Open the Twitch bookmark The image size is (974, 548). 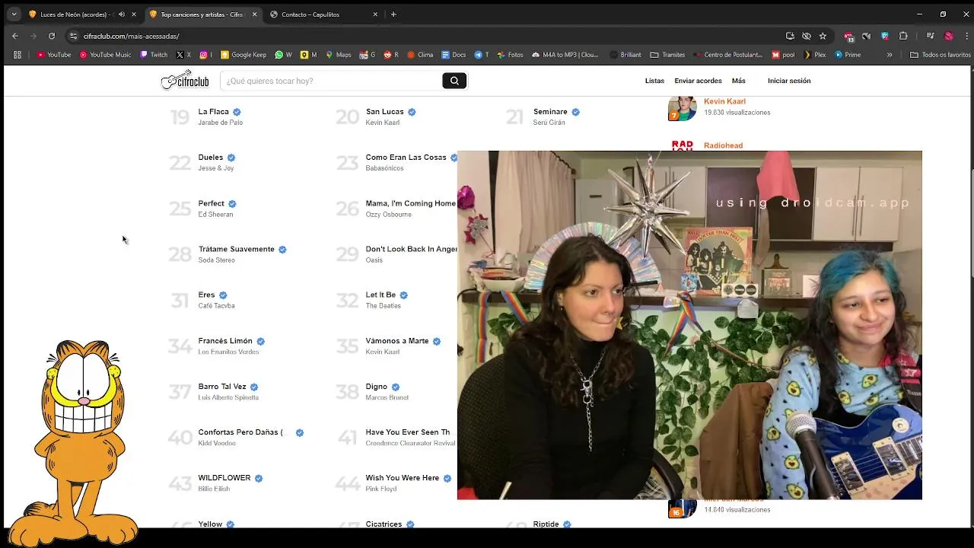[154, 55]
